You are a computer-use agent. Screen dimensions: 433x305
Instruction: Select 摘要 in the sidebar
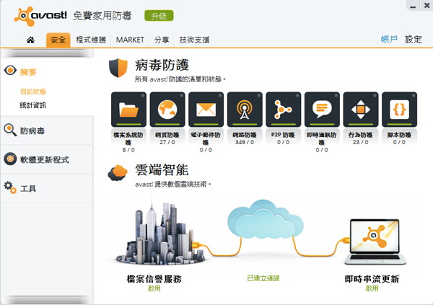28,72
